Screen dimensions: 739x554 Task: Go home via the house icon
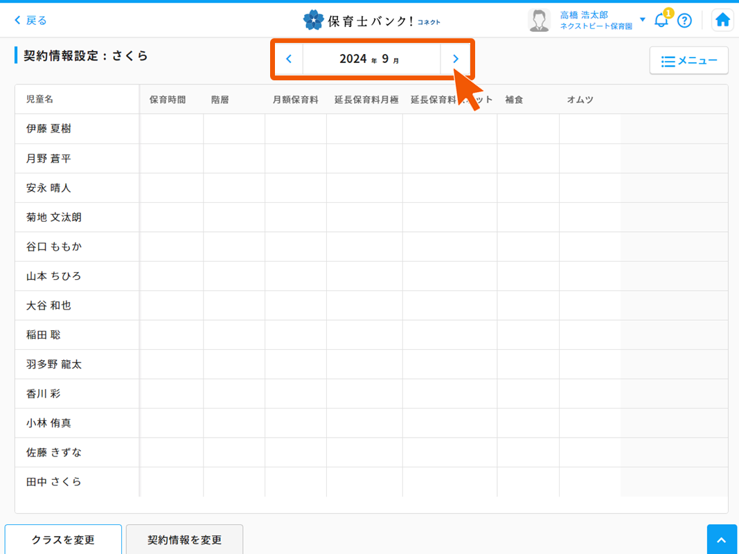coord(722,20)
